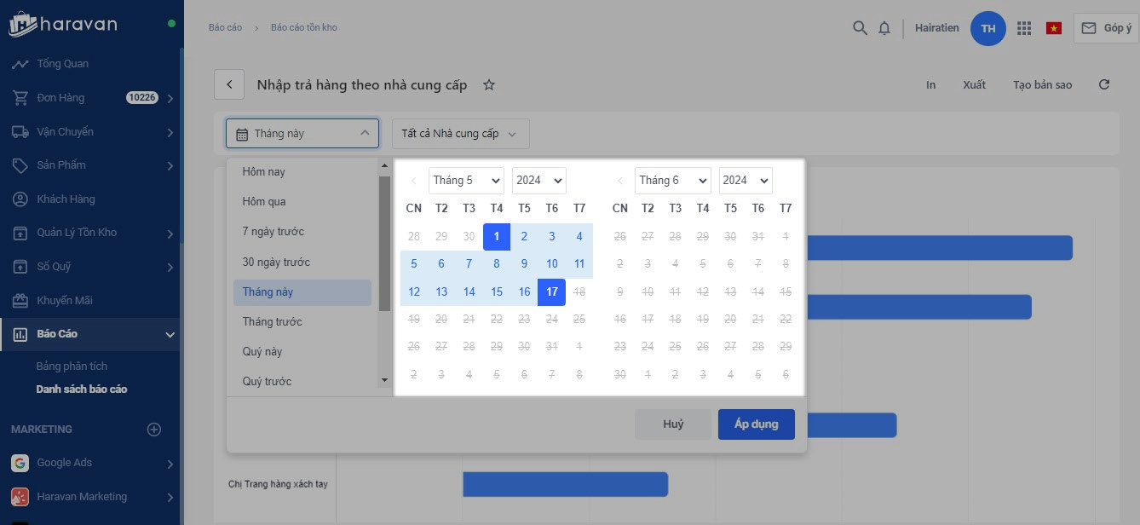
Task: Add a marketing channel with plus icon
Action: tap(154, 430)
